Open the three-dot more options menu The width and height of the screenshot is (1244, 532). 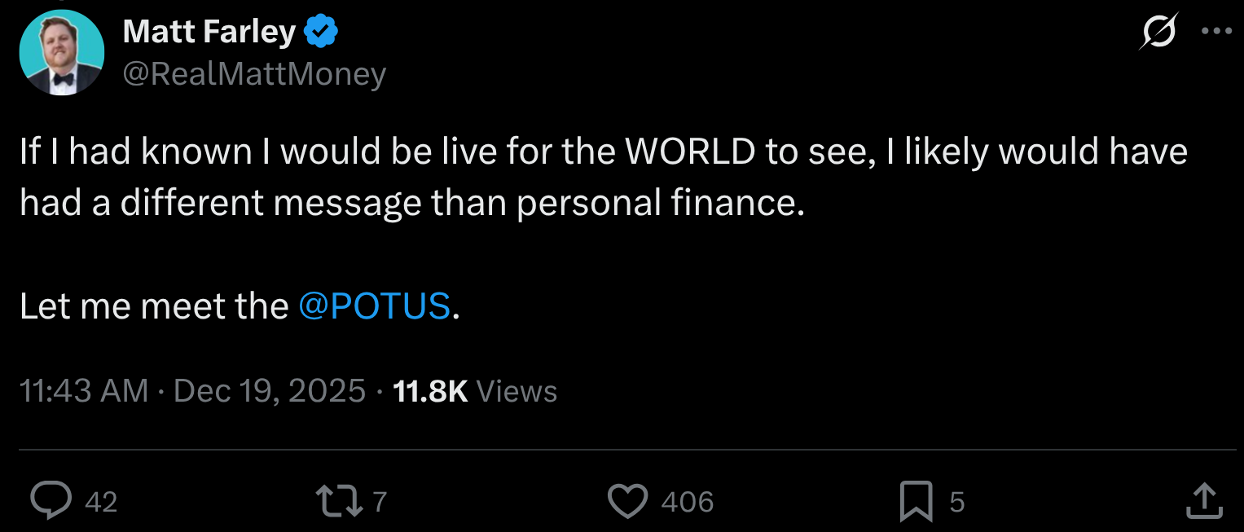pos(1217,32)
